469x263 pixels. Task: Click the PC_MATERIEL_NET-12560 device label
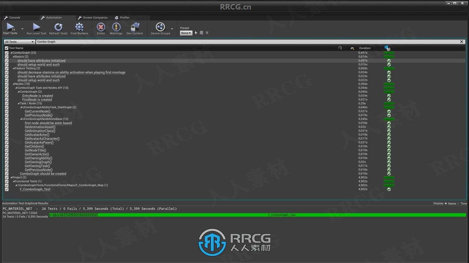[20, 213]
